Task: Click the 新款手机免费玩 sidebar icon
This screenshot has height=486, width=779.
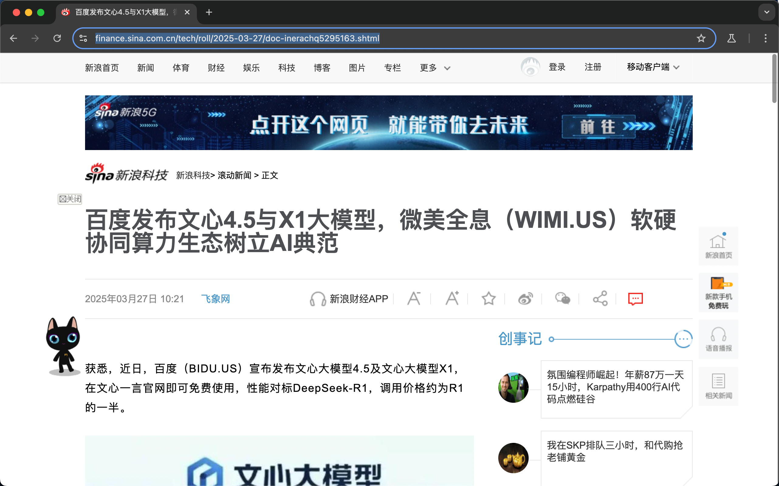Action: pyautogui.click(x=718, y=293)
